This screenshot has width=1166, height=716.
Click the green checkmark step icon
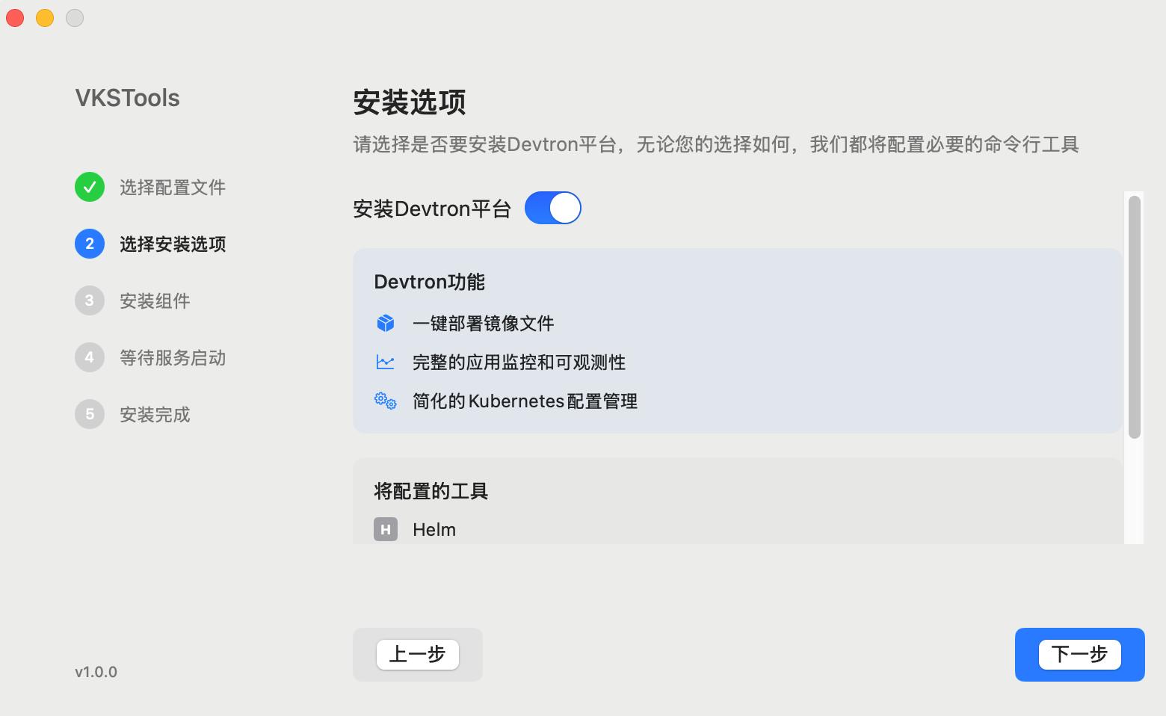coord(90,187)
